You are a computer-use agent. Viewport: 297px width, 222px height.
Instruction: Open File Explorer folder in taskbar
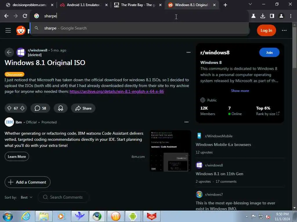[x=44, y=216]
